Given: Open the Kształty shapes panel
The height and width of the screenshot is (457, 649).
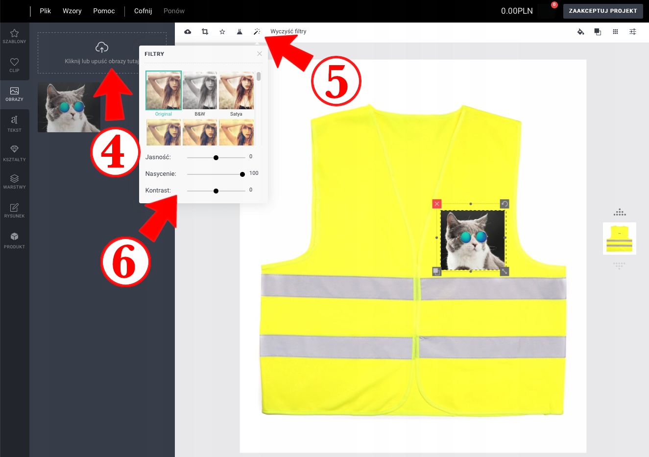Looking at the screenshot, I should pos(14,153).
